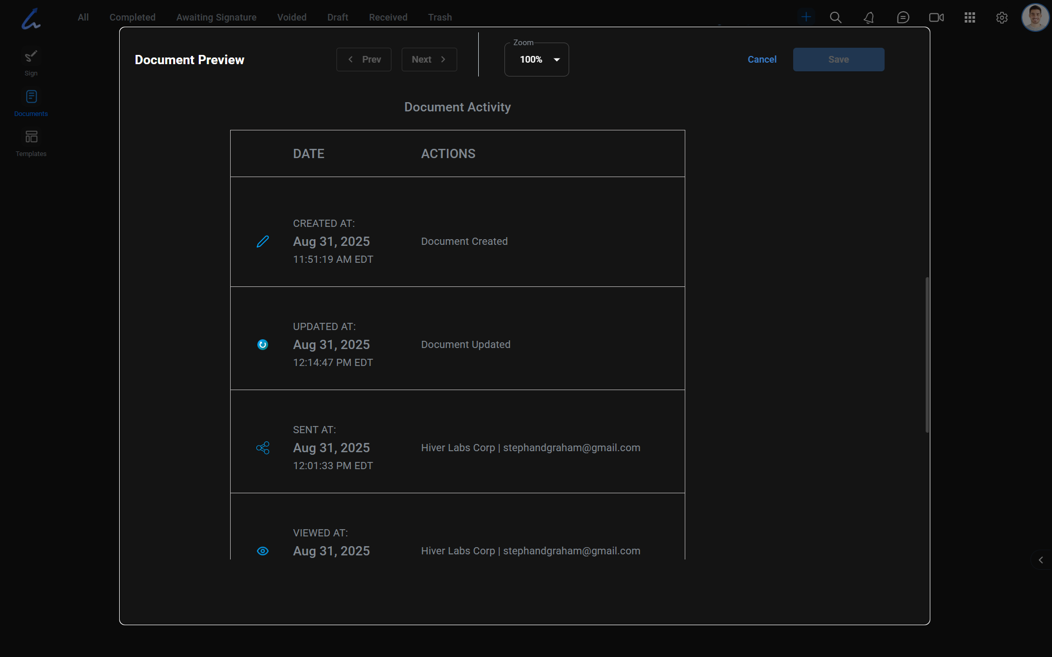
Task: Switch to the Completed tab
Action: (132, 17)
